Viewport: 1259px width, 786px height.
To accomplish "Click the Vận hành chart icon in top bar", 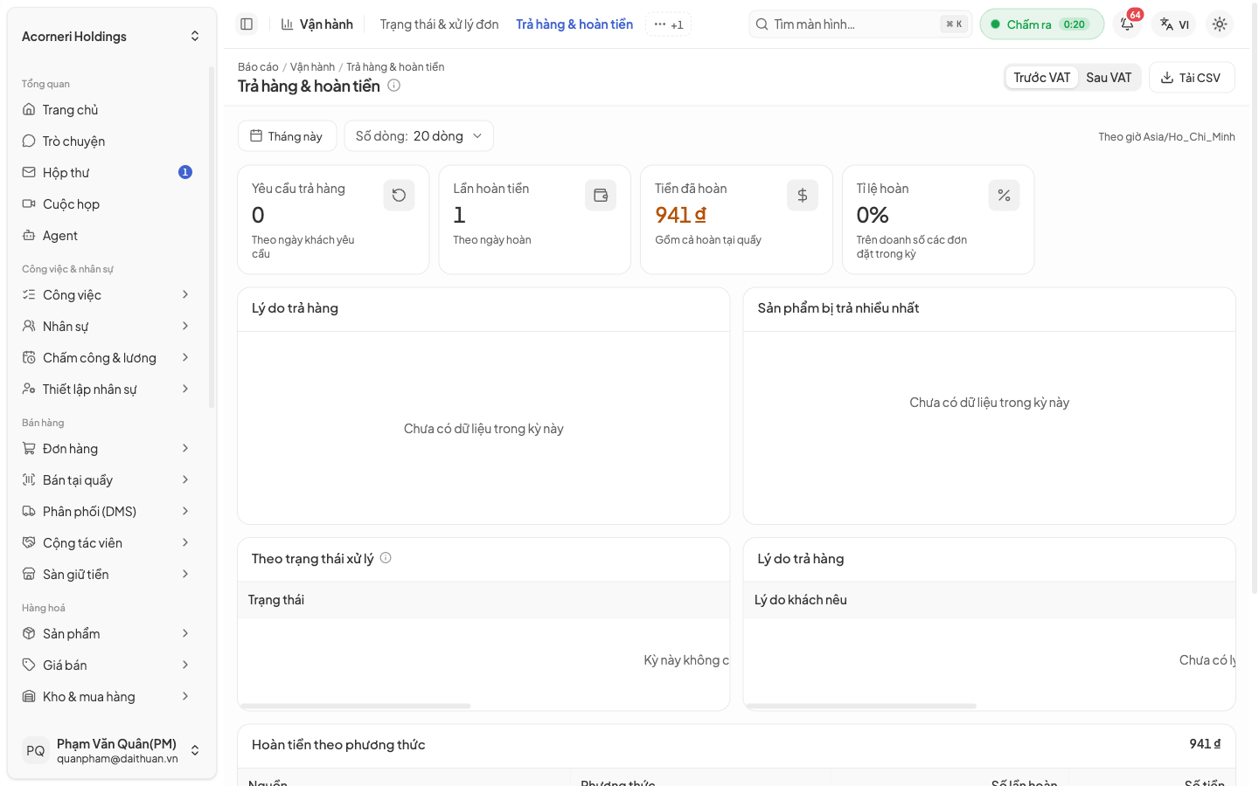I will point(287,24).
